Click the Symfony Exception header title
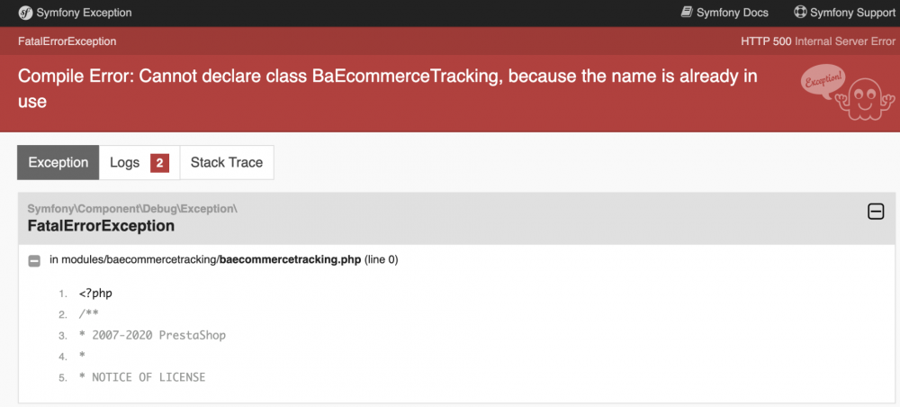The width and height of the screenshot is (900, 407). coord(84,13)
